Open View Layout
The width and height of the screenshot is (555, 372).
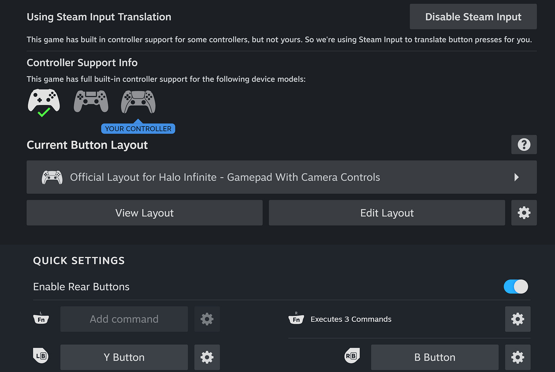click(144, 213)
